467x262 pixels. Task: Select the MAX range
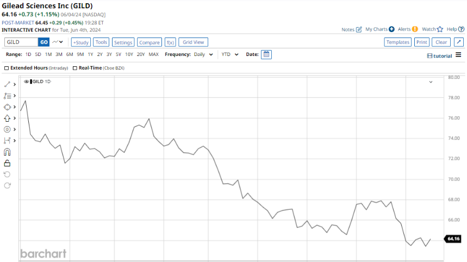(153, 54)
